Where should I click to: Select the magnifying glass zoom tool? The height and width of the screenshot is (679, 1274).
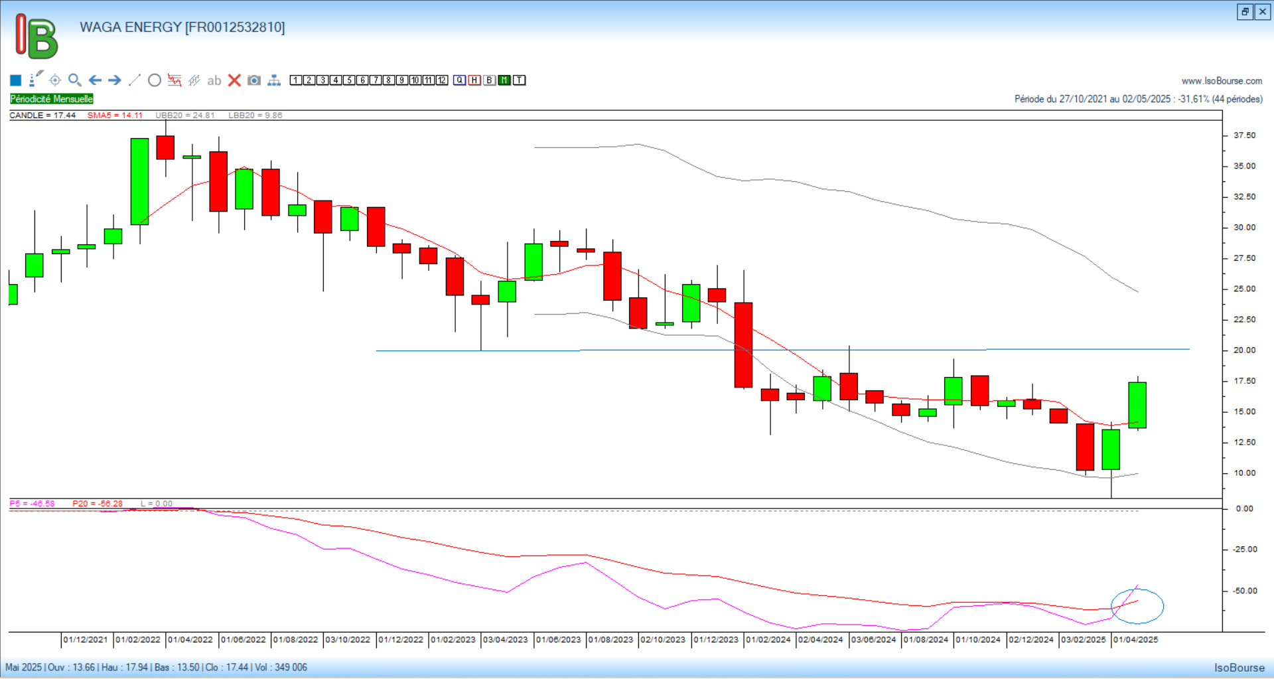[x=75, y=80]
